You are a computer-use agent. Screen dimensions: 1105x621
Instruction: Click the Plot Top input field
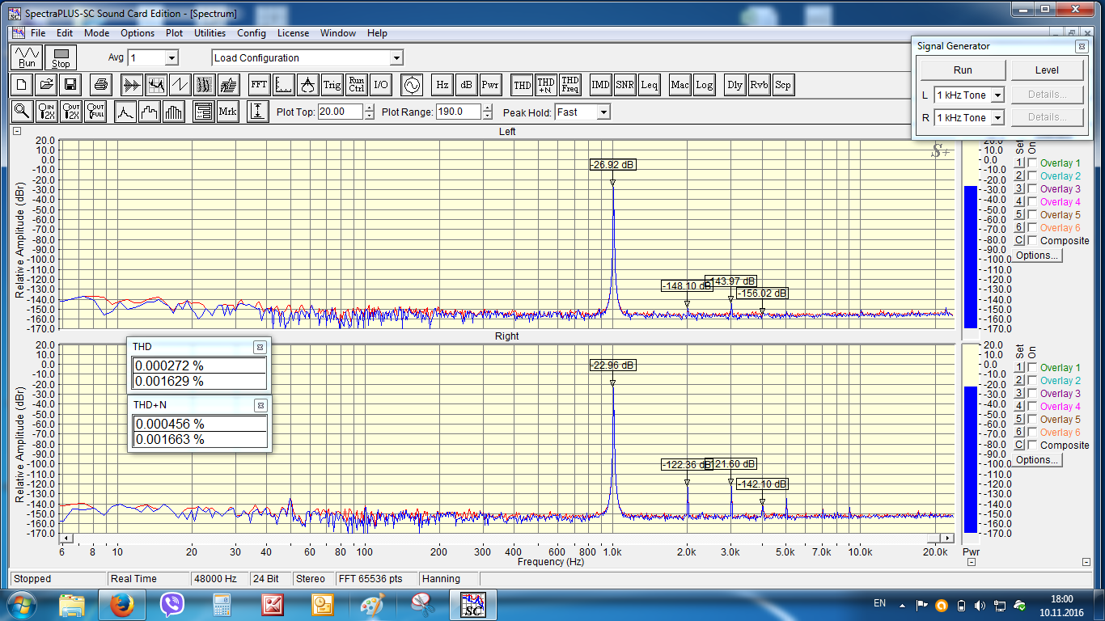(341, 112)
